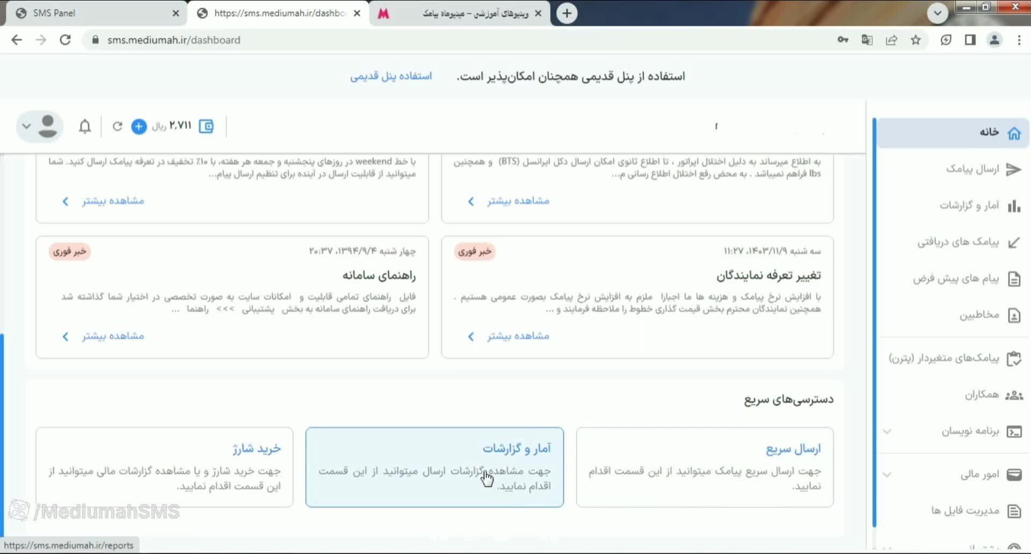
Task: Click the استفاده پنل قدیمی link
Action: point(391,76)
